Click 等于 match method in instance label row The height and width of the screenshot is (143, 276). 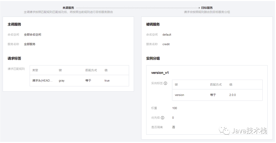(213, 95)
